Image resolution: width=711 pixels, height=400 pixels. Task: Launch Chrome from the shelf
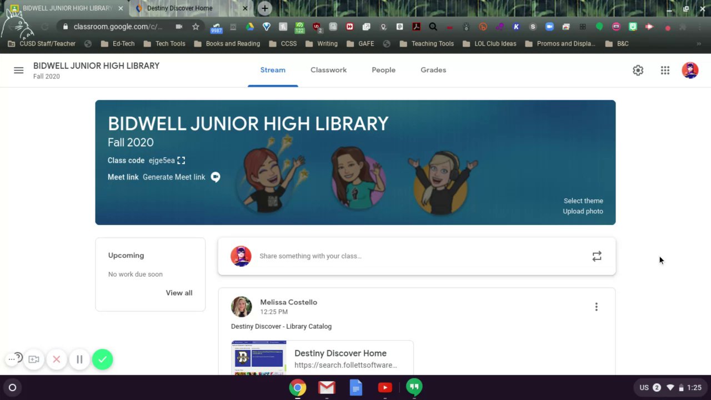[x=298, y=388]
